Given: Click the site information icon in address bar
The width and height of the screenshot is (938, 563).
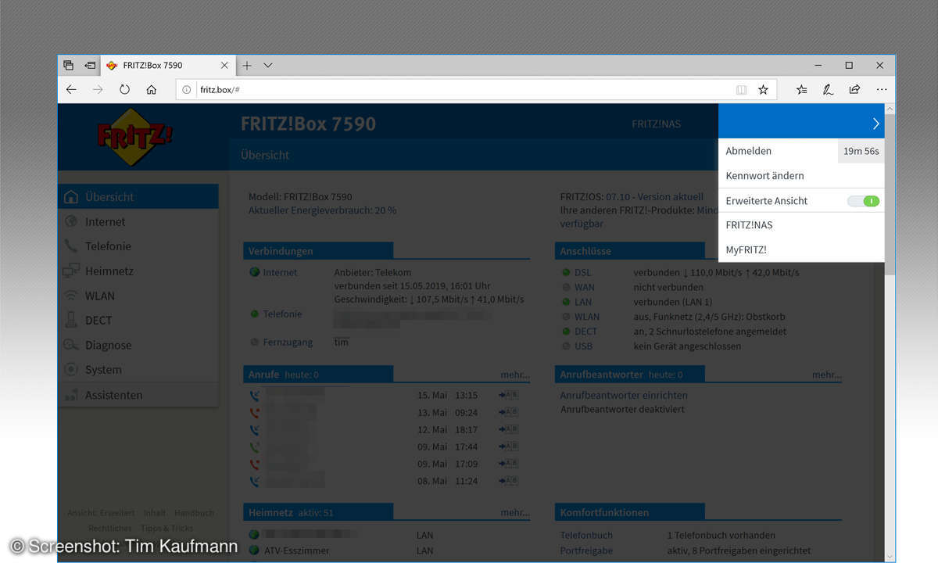Looking at the screenshot, I should point(187,90).
